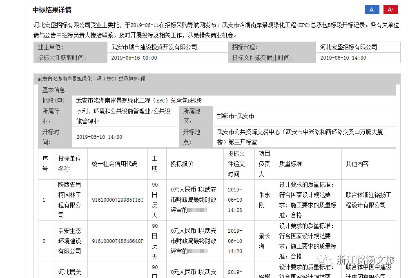
Task: Click the project manager name 朱永刚
Action: tap(264, 200)
